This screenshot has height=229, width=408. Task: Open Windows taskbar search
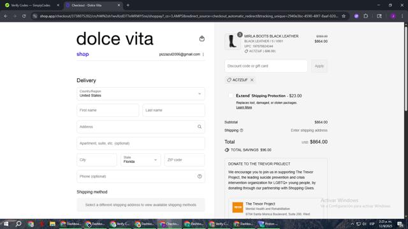[18, 224]
